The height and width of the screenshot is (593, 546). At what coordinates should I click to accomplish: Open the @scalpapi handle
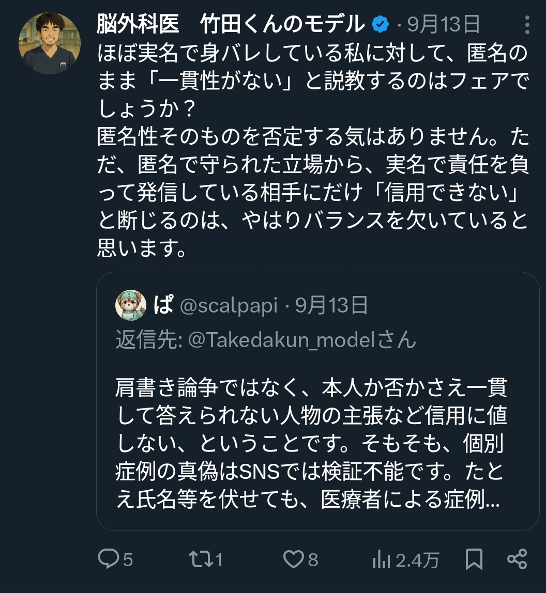point(229,306)
